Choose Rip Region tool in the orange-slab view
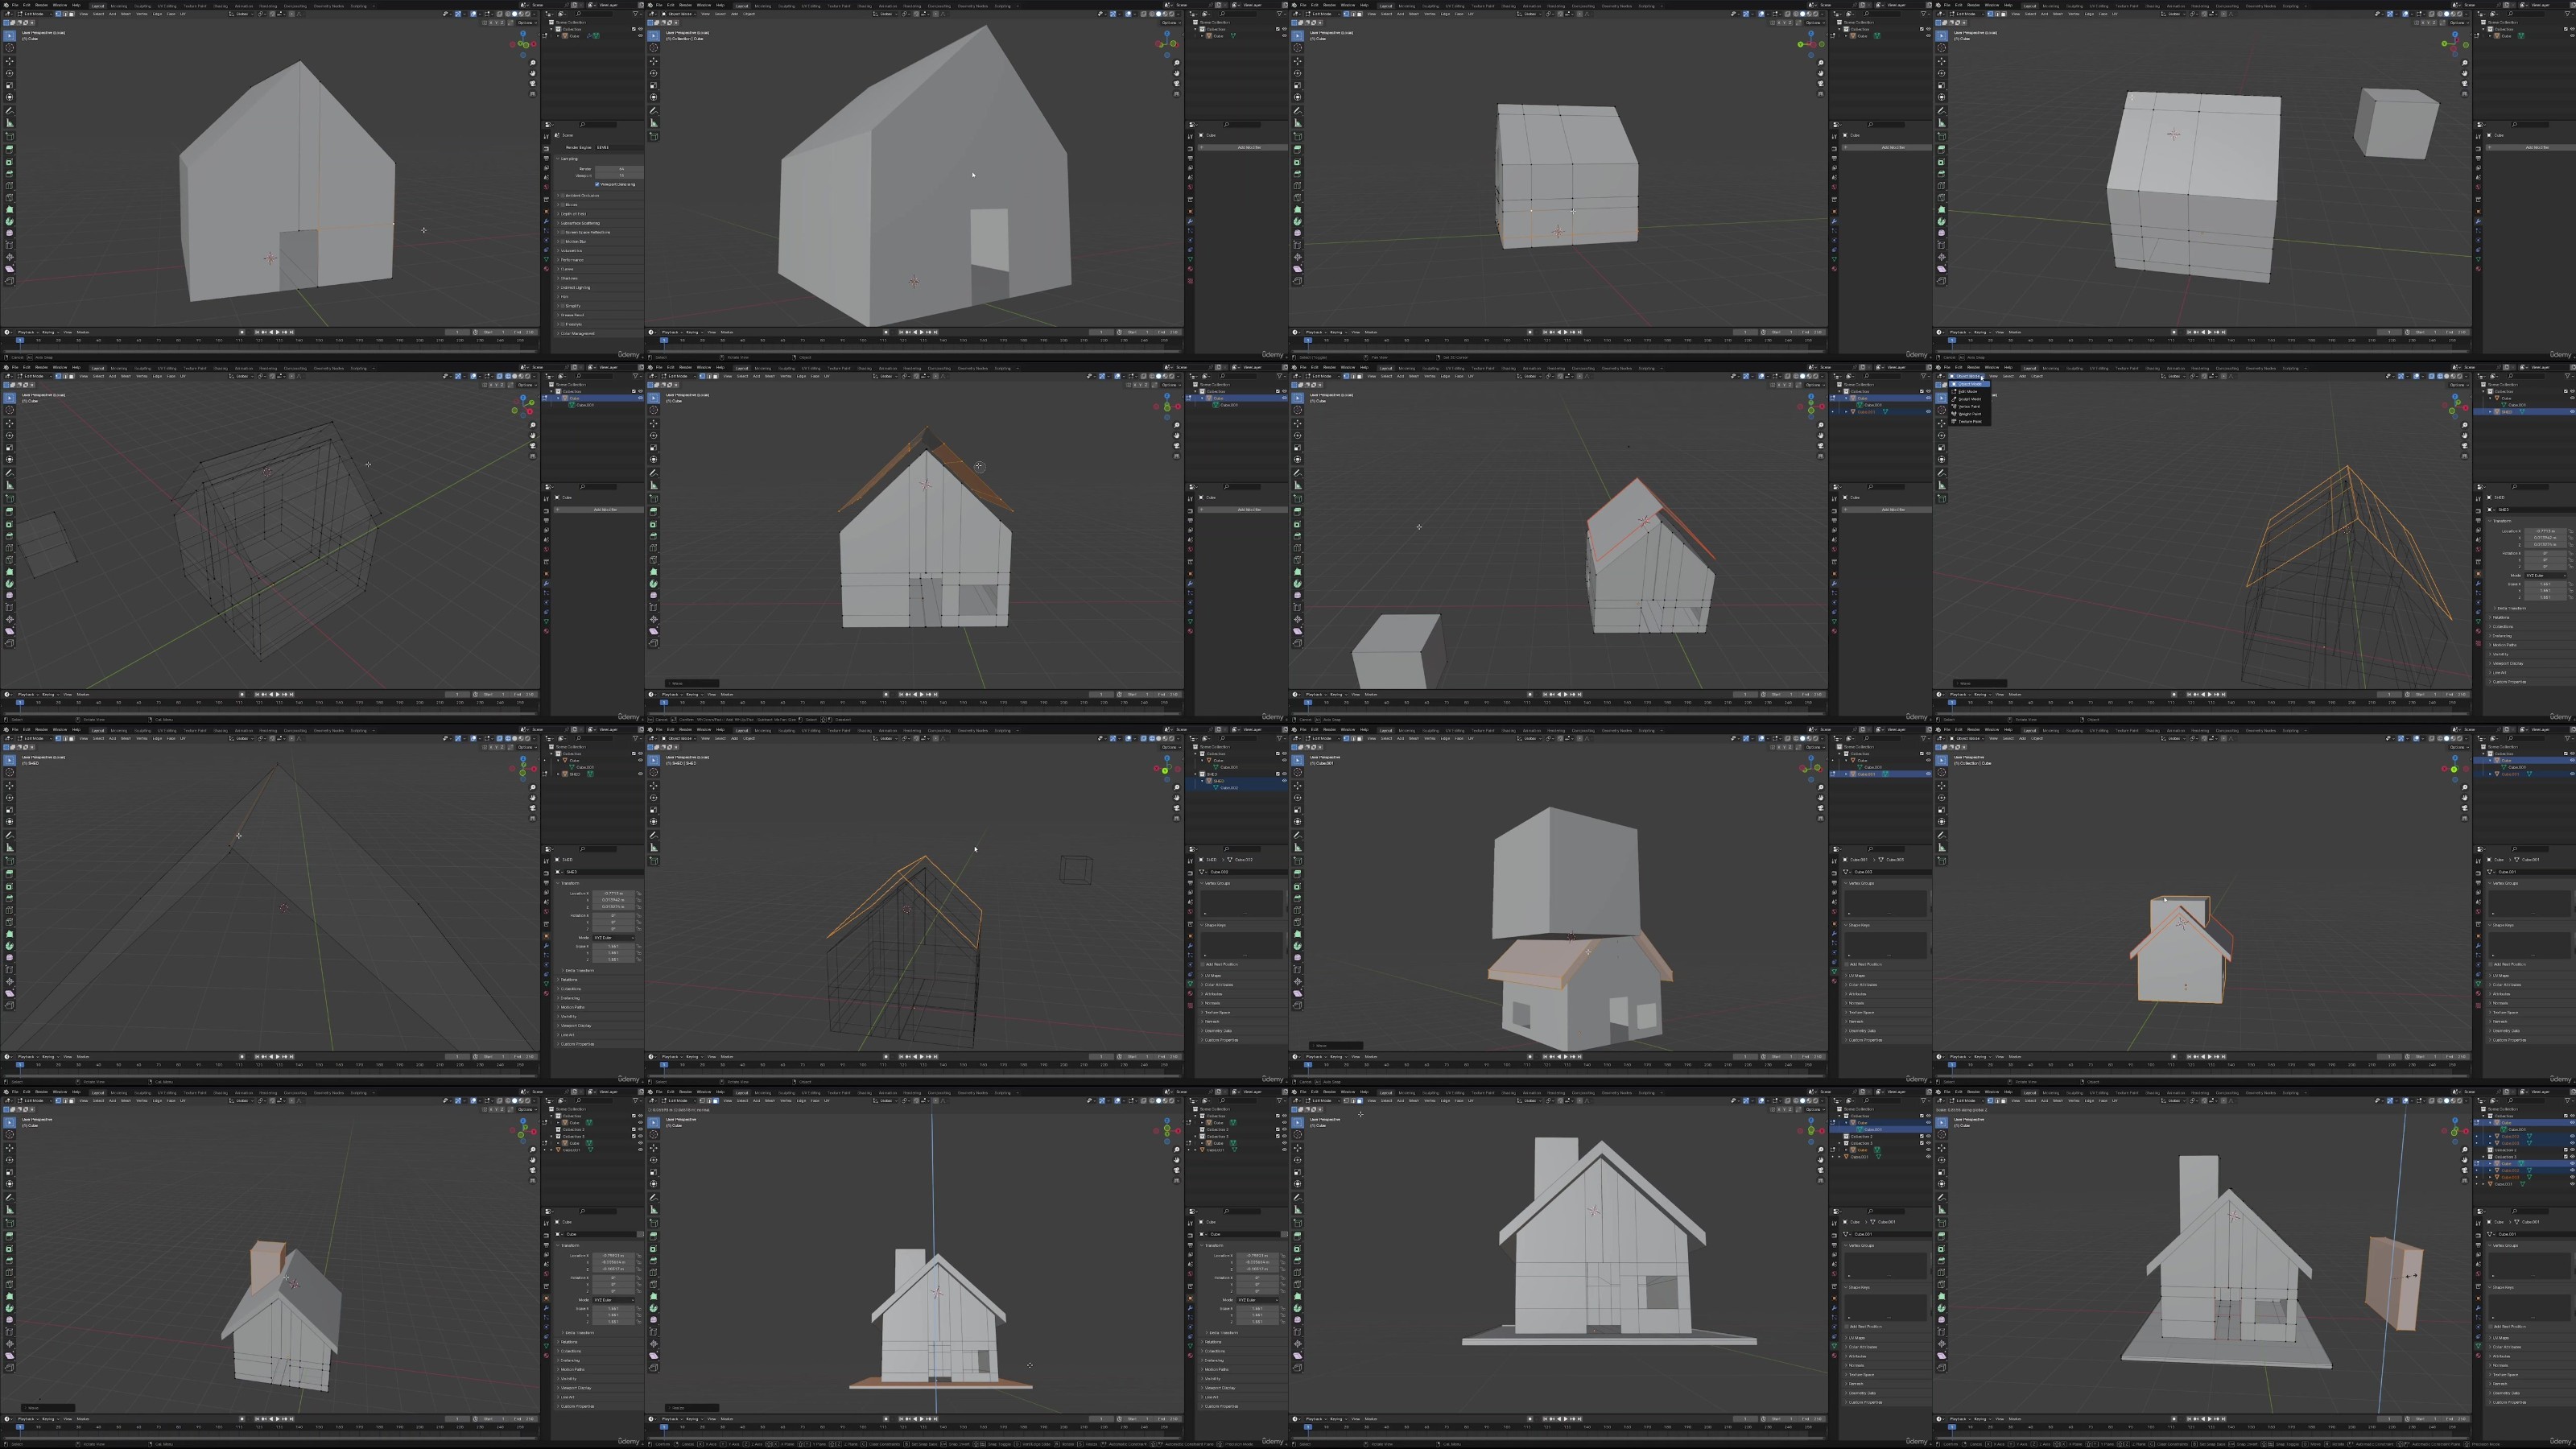Image resolution: width=2576 pixels, height=1449 pixels. pyautogui.click(x=1941, y=1368)
